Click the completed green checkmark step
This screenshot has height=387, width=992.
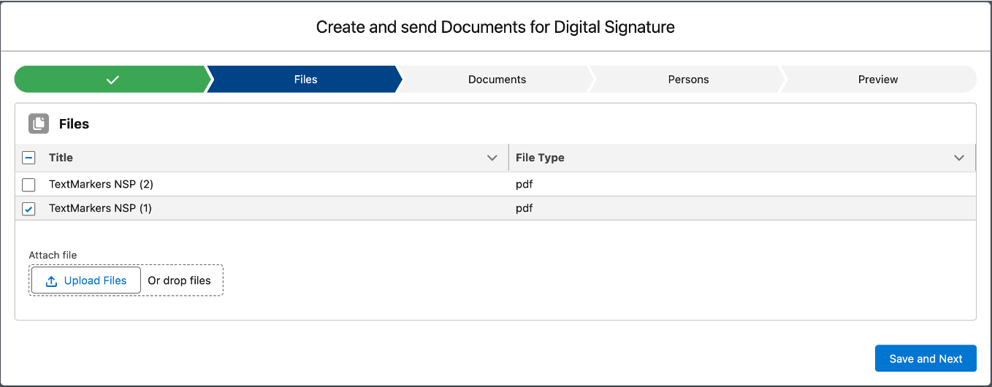(112, 80)
